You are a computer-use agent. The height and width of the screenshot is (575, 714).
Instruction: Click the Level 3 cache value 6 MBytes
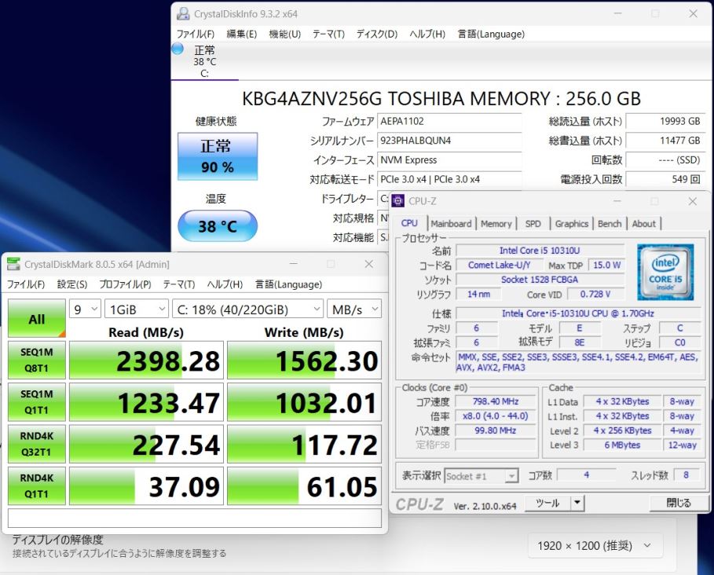(x=622, y=445)
